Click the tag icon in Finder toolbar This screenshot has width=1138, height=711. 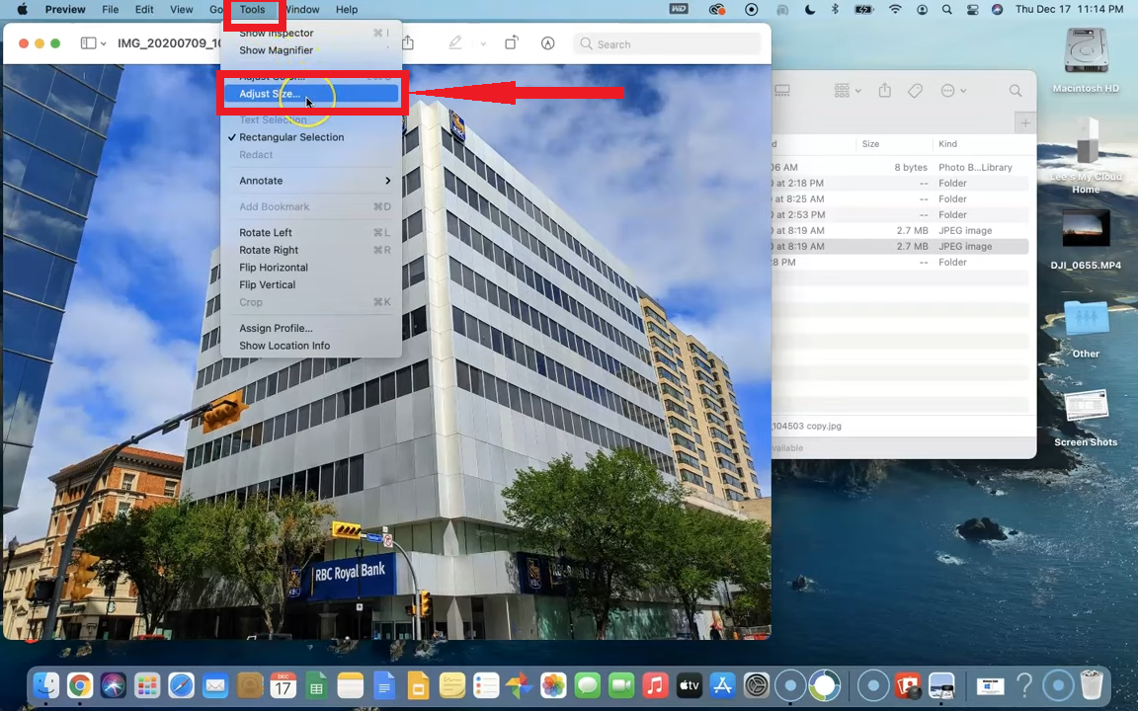tap(915, 91)
